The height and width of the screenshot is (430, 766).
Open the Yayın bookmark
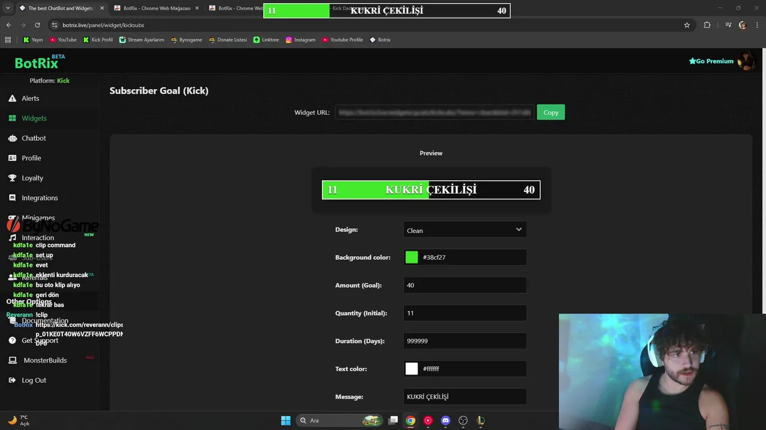pos(33,40)
